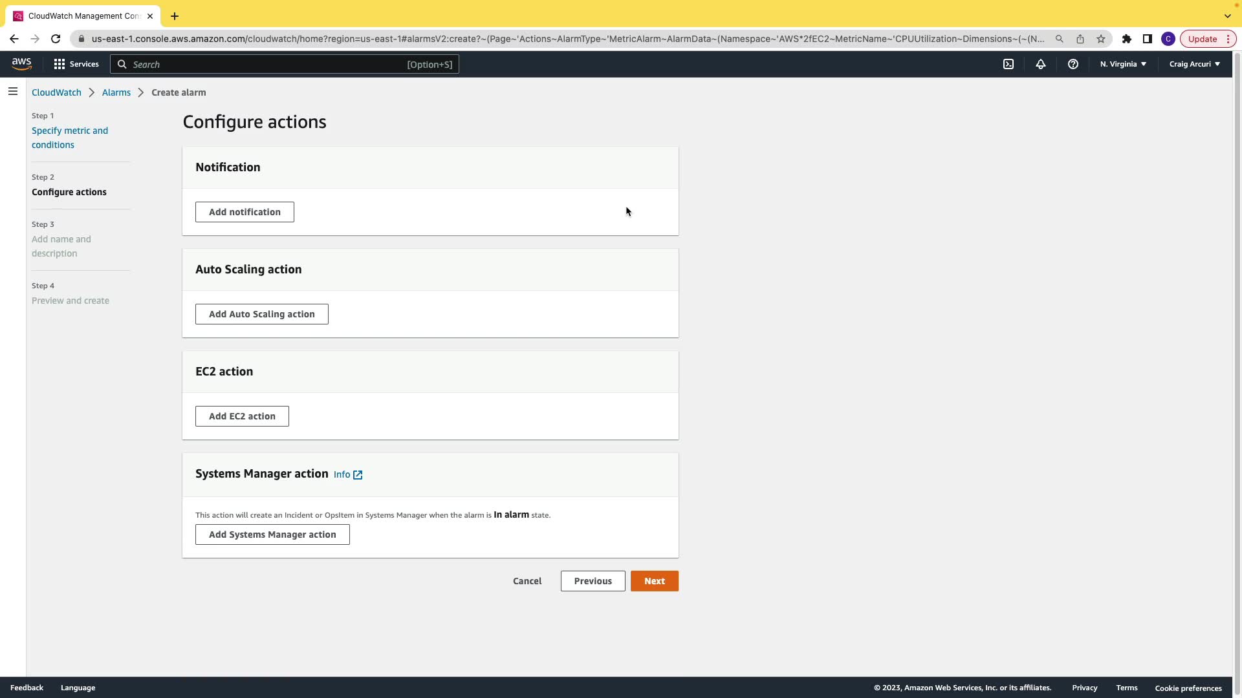Open a new browser tab
The height and width of the screenshot is (698, 1242).
[x=175, y=16]
